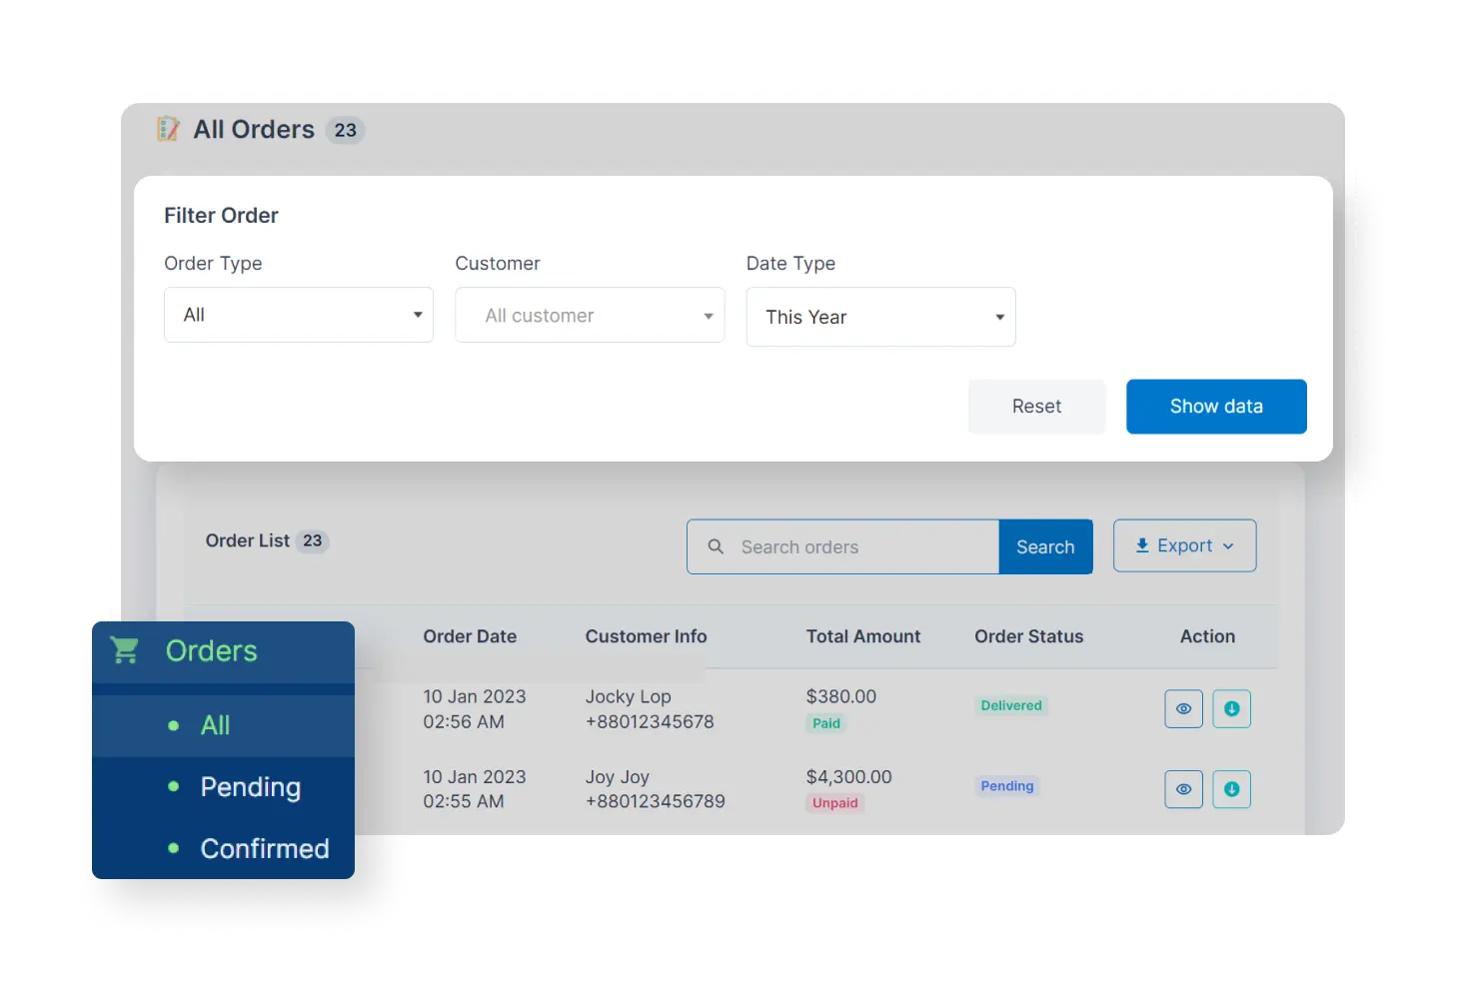
Task: Expand the All customer dropdown
Action: (590, 316)
